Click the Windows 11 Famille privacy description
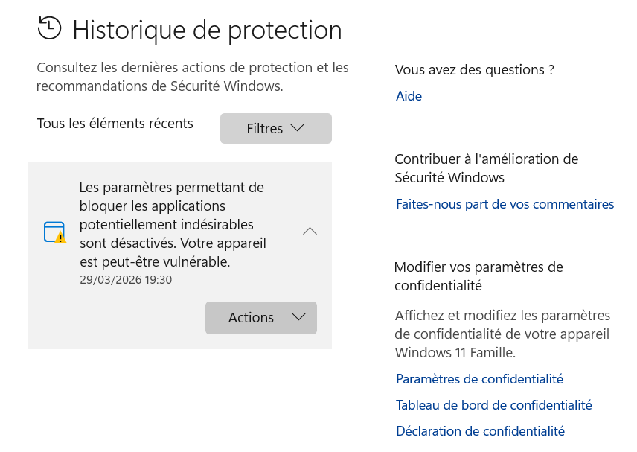 click(502, 334)
